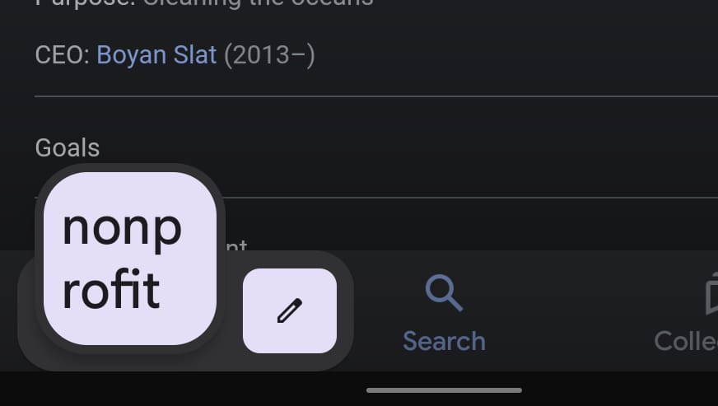Tap the system home gesture handle bar
This screenshot has width=718, height=406.
pos(444,390)
